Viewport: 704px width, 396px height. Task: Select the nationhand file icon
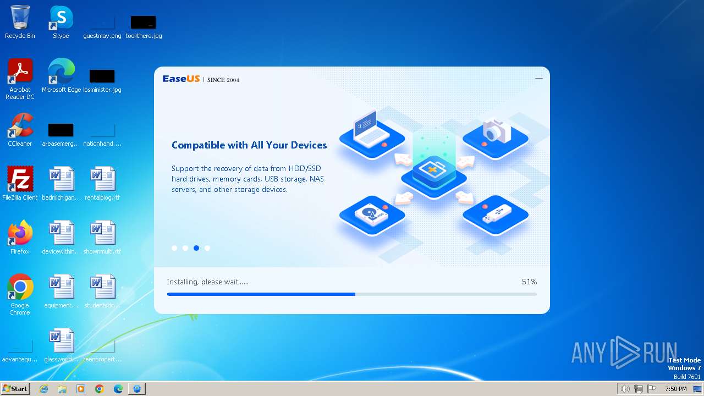tap(102, 134)
